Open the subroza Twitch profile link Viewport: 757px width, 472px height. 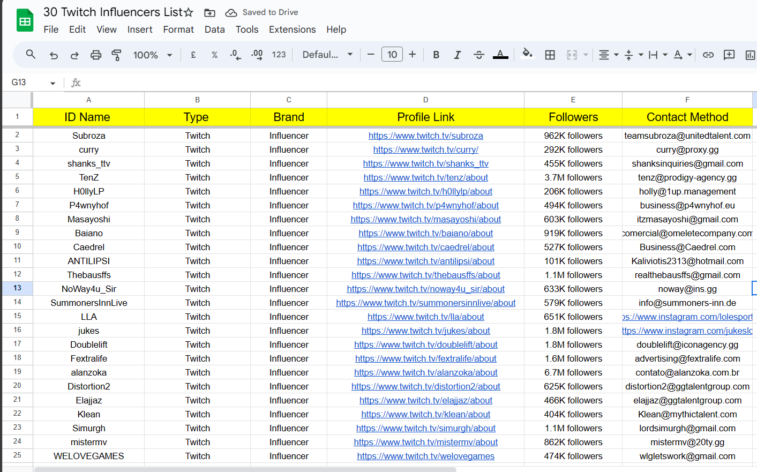click(x=425, y=136)
